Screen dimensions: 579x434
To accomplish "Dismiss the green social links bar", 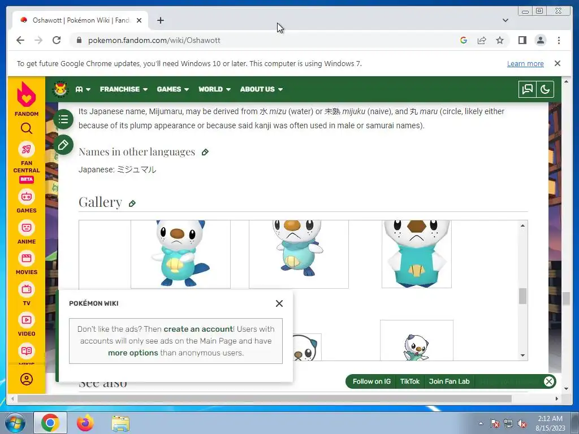I will 548,381.
